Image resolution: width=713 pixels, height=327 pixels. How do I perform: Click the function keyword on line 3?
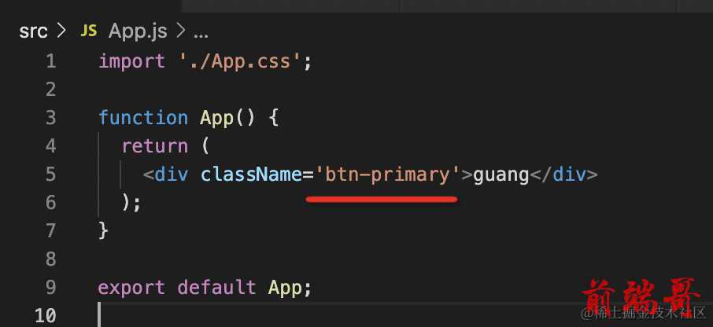[x=143, y=118]
